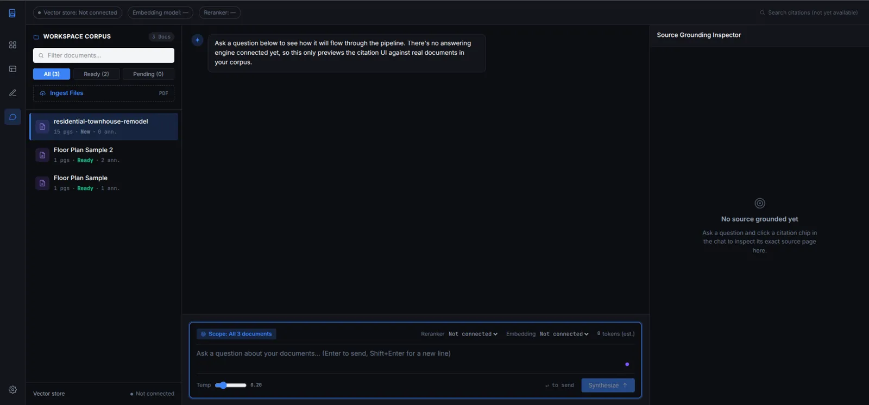Click the 3 Docs count badge
869x405 pixels.
pos(161,37)
